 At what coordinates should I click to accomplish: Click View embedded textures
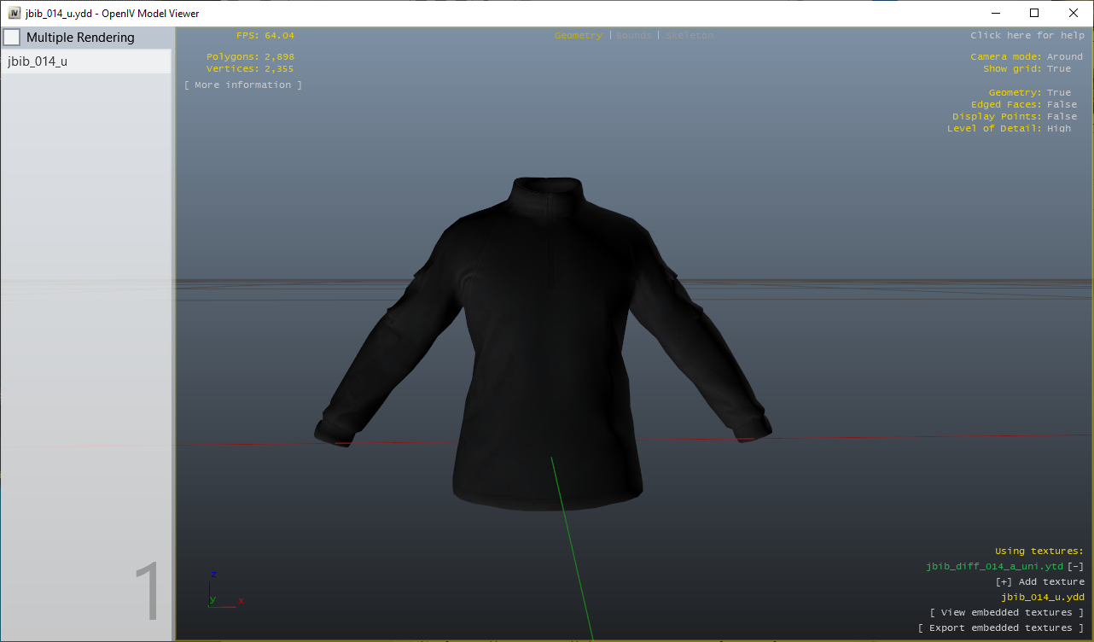pos(1007,612)
